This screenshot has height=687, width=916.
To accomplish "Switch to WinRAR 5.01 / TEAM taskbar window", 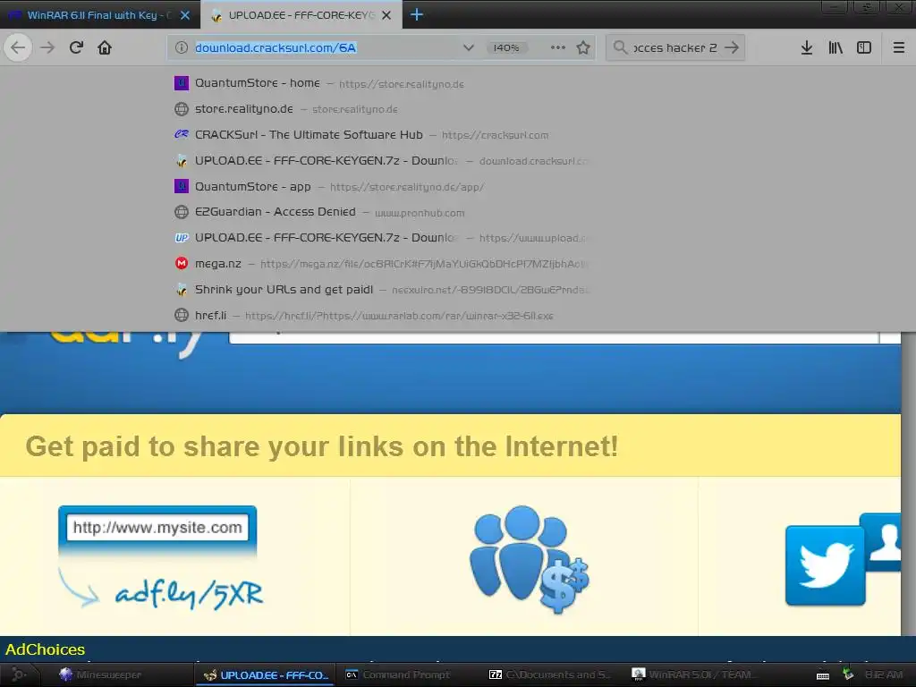I will pos(692,674).
